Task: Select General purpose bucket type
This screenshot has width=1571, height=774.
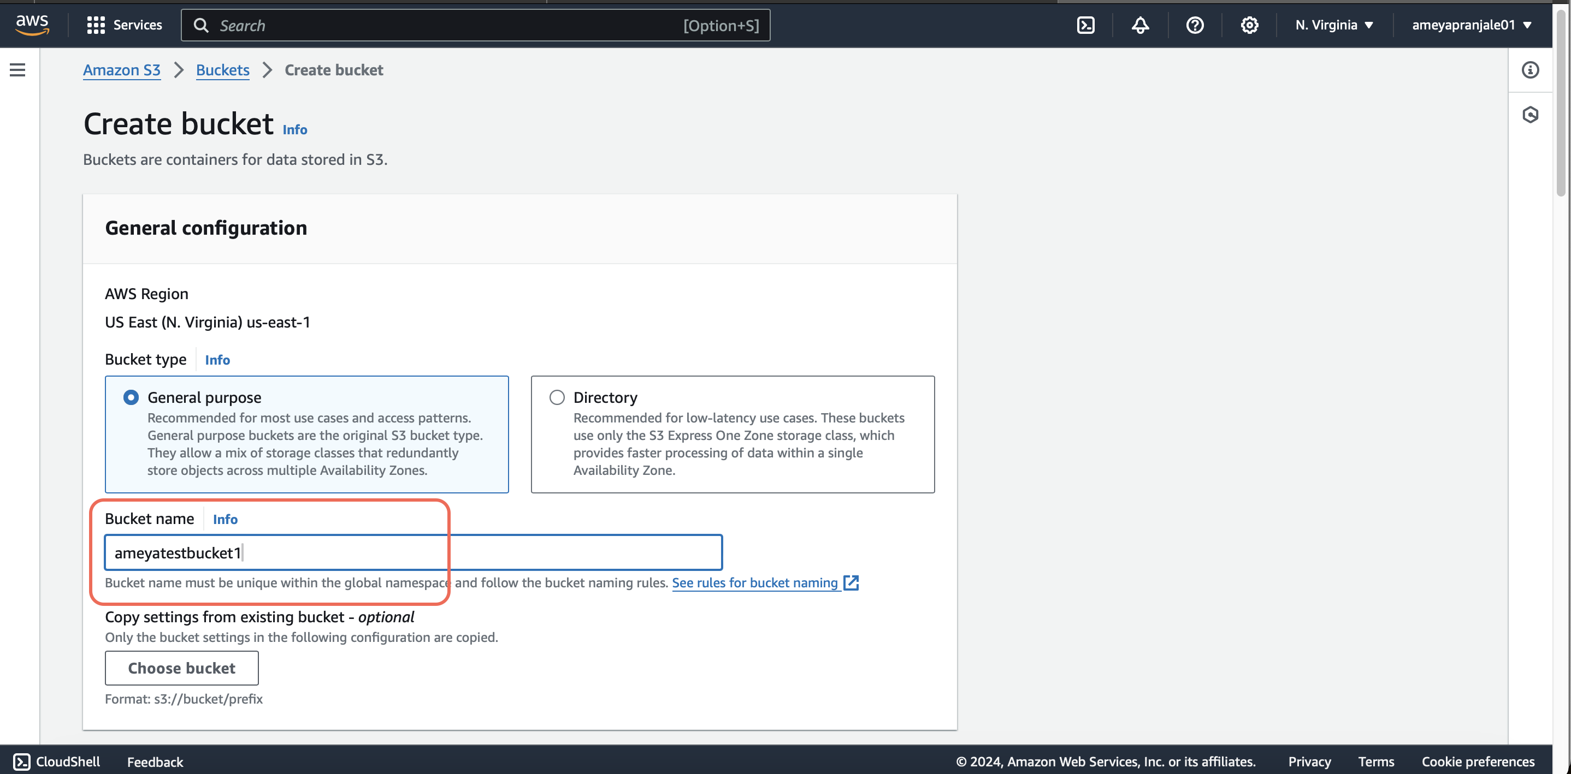Action: [129, 396]
